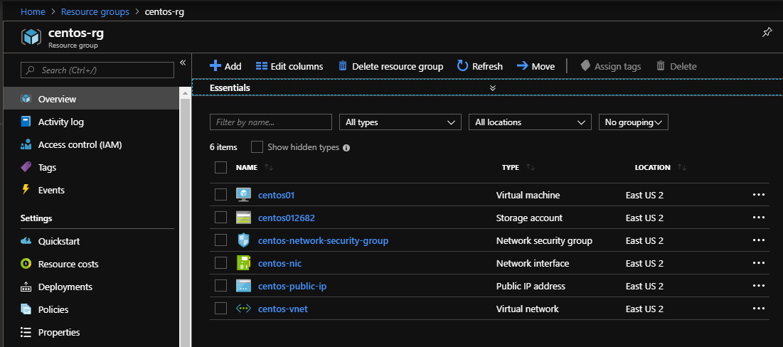Click the centos-nic green interface icon
The height and width of the screenshot is (347, 783).
point(243,263)
